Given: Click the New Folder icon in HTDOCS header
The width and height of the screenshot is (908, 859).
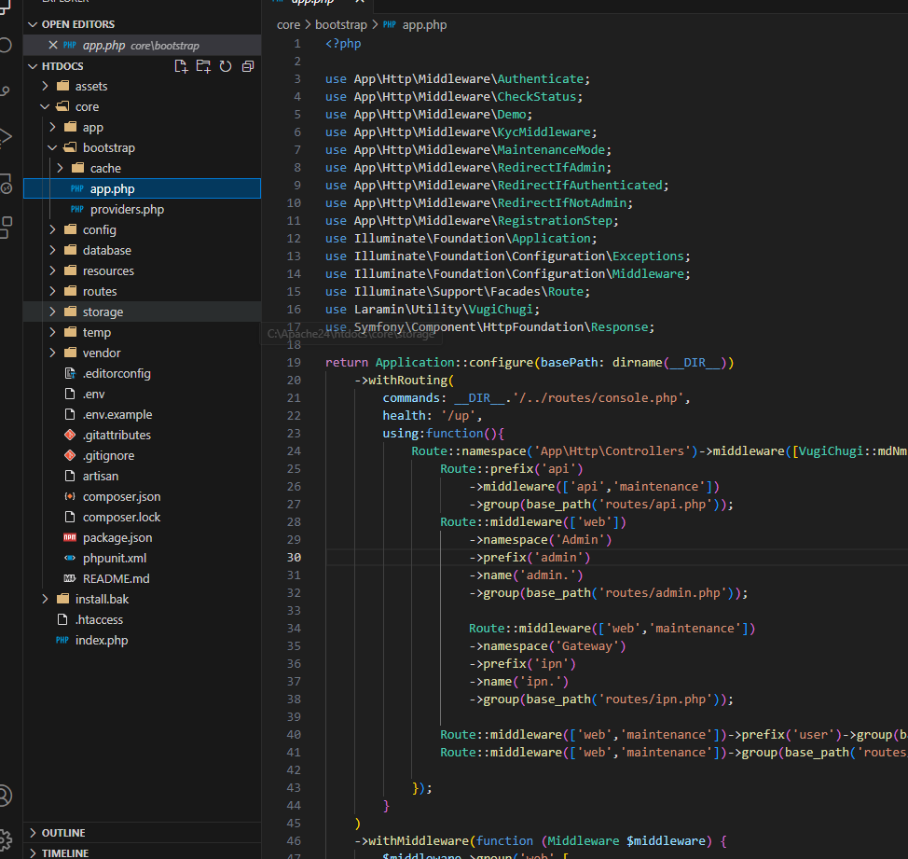Looking at the screenshot, I should click(203, 66).
